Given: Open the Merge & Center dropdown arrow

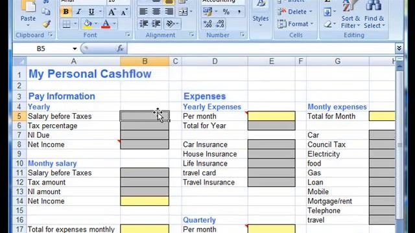Looking at the screenshot, I should point(191,12).
